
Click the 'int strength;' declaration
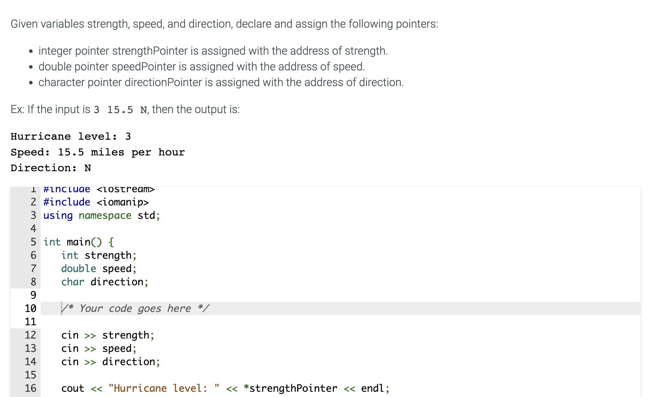99,255
